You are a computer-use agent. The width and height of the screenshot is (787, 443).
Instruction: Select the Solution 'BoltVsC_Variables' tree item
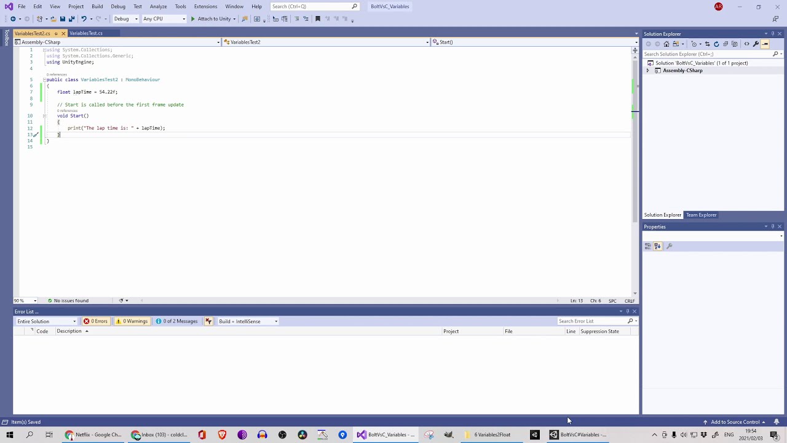coord(702,63)
